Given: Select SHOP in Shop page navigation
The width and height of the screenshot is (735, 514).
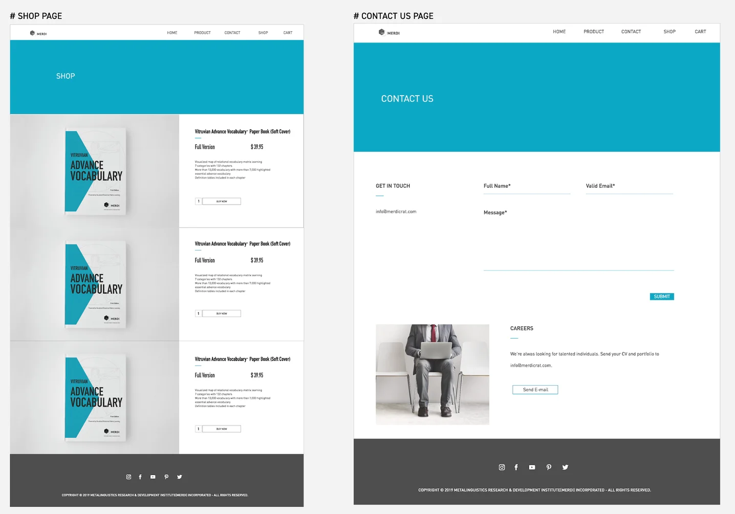Looking at the screenshot, I should pos(263,33).
